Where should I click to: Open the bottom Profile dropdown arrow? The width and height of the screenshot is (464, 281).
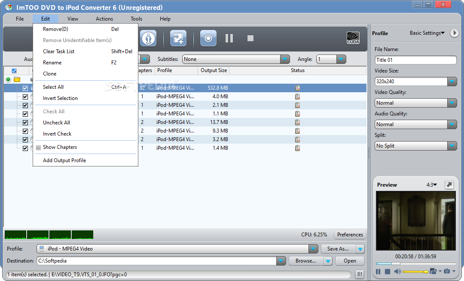coord(313,249)
